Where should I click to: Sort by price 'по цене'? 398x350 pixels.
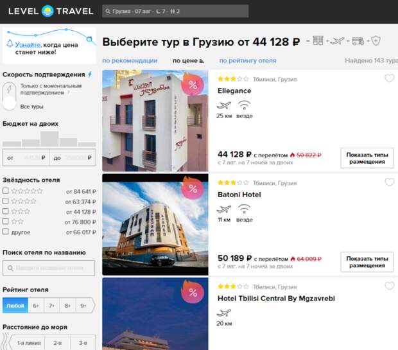pyautogui.click(x=188, y=61)
